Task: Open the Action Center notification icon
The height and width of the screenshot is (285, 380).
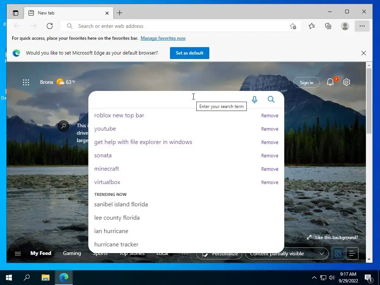Action: point(368,278)
